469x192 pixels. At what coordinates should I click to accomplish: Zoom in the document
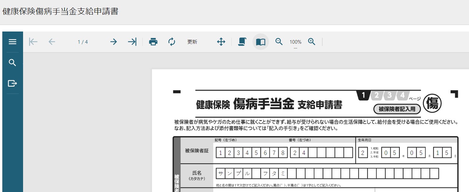click(x=312, y=42)
